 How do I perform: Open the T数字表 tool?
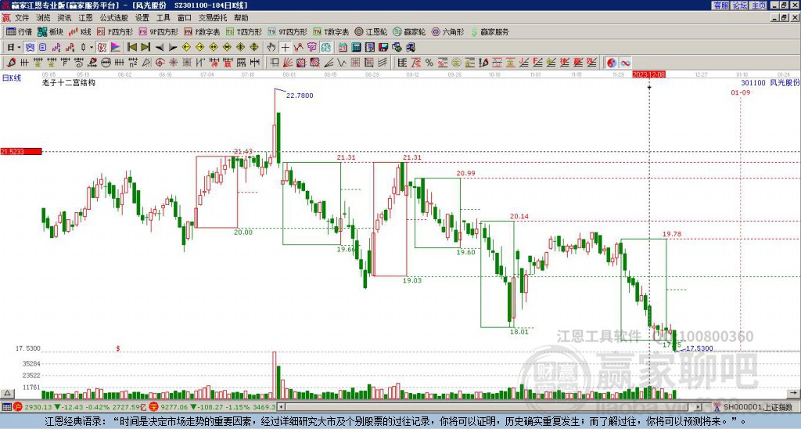tap(331, 31)
